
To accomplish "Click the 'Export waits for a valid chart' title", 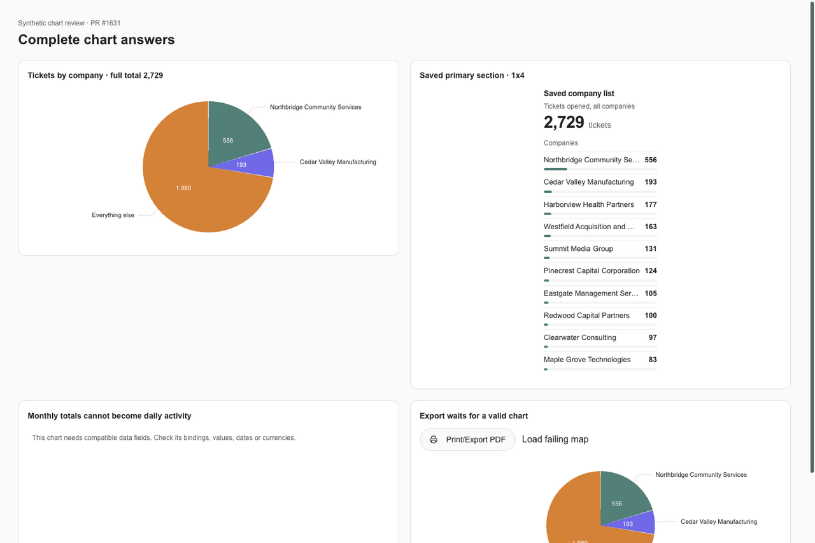I will click(474, 416).
